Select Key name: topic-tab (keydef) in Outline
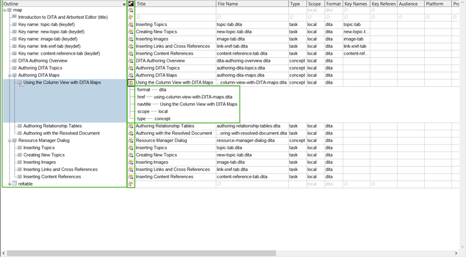The height and width of the screenshot is (257, 466). click(x=47, y=24)
